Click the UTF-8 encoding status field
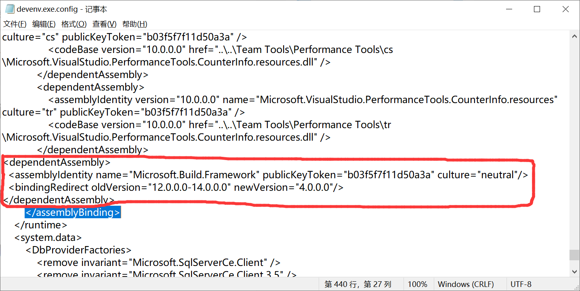The height and width of the screenshot is (291, 580). coord(521,285)
